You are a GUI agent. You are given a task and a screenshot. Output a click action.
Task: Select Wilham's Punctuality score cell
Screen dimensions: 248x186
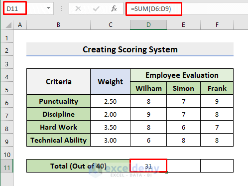pos(148,101)
